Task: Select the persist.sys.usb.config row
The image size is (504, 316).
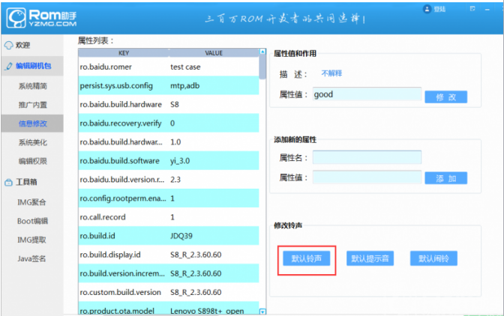Action: [169, 85]
